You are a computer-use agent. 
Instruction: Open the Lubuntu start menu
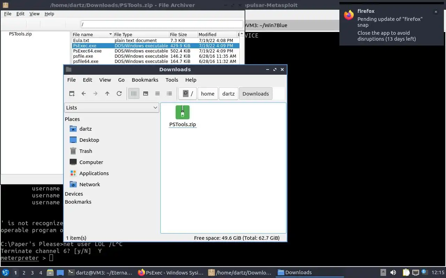click(6, 272)
